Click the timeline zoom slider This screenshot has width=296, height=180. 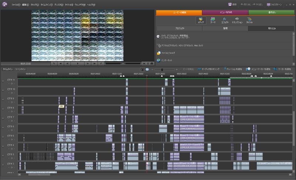[x=162, y=69]
